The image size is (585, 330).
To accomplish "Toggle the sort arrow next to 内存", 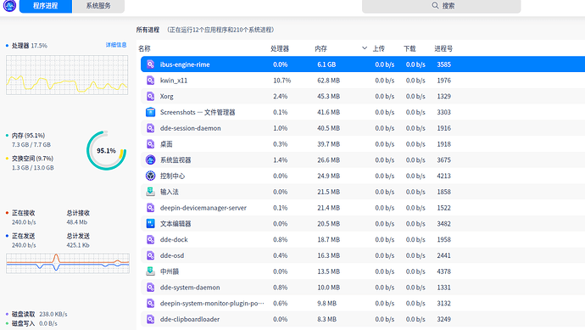I will coord(365,48).
